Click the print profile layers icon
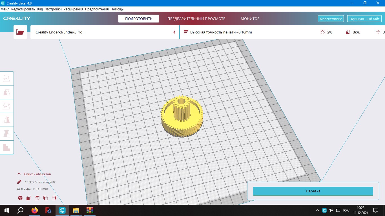The image size is (385, 216). 186,32
